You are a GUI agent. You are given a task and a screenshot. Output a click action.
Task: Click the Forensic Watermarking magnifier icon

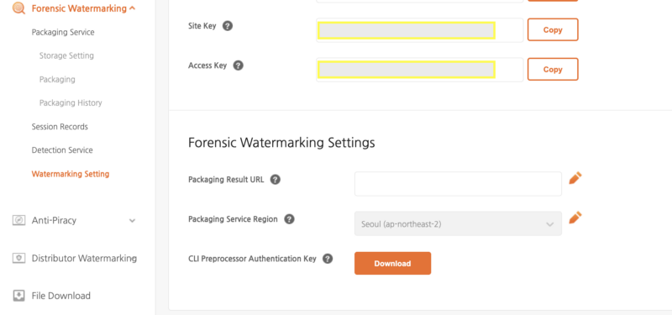[18, 8]
